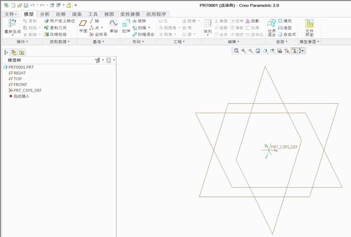Switch to the 视图 view tab

click(x=109, y=14)
